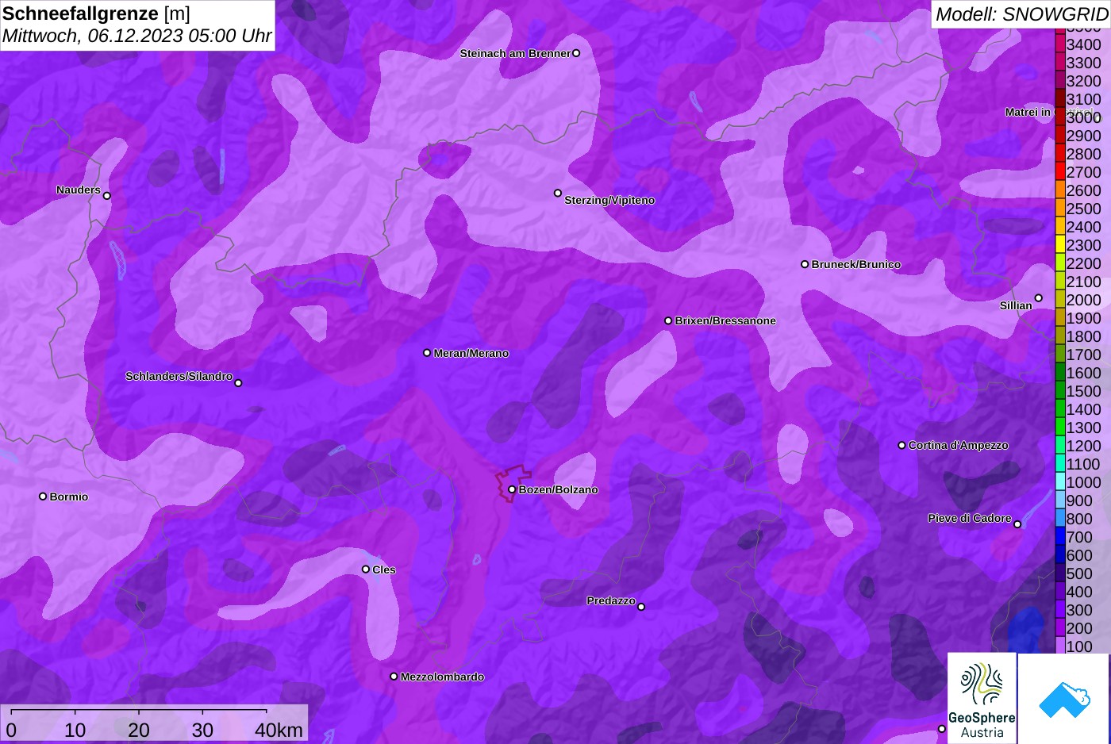1111x744 pixels.
Task: Select the Cles marker
Action: pos(366,570)
